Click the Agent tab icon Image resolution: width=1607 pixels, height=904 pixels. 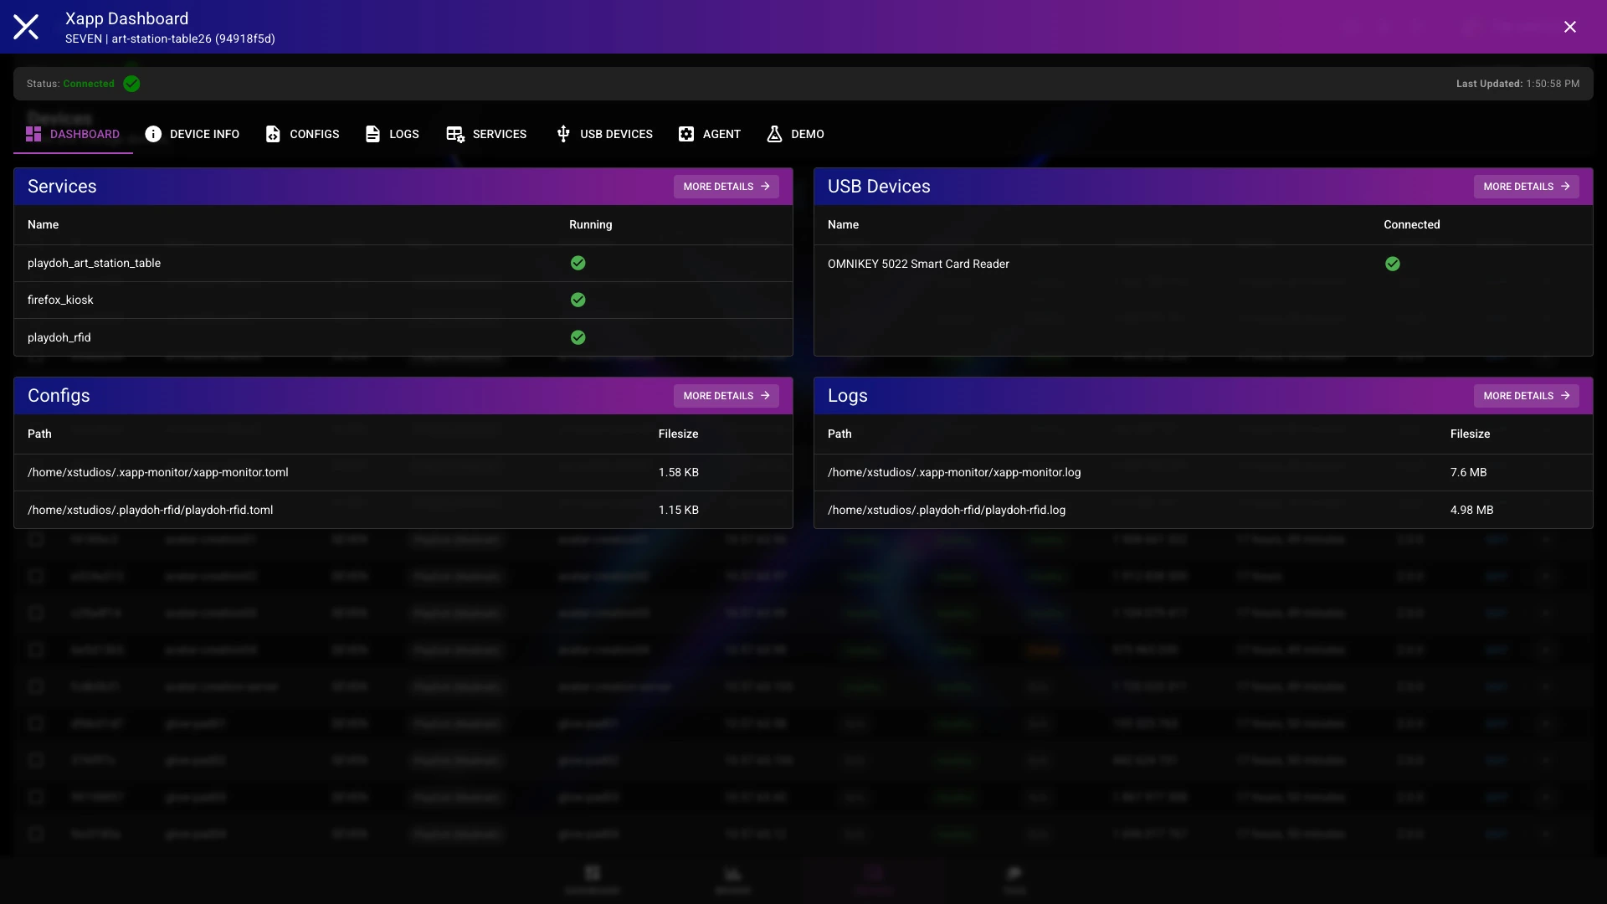686,134
